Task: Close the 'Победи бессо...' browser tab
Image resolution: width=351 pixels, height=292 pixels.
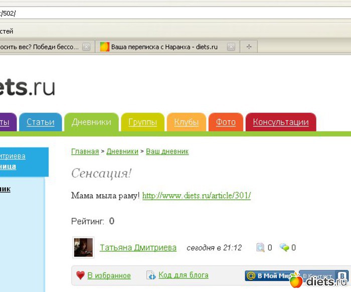Action: (86, 47)
